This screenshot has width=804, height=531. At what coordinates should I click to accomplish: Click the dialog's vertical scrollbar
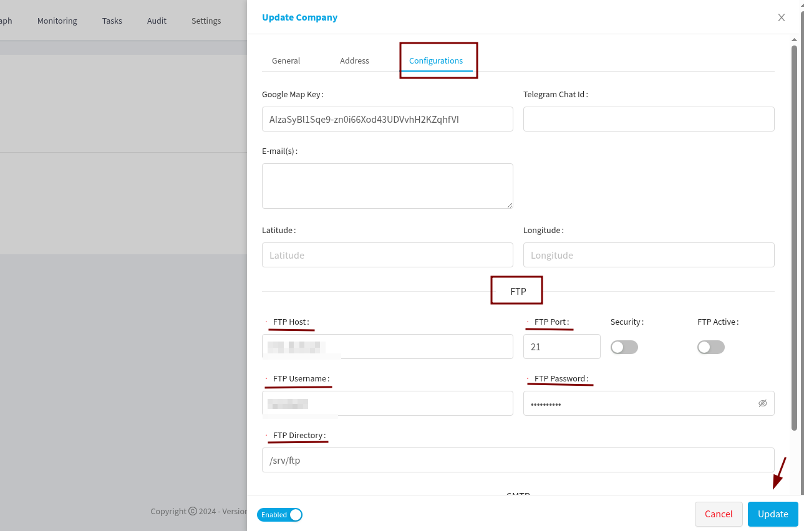click(794, 237)
